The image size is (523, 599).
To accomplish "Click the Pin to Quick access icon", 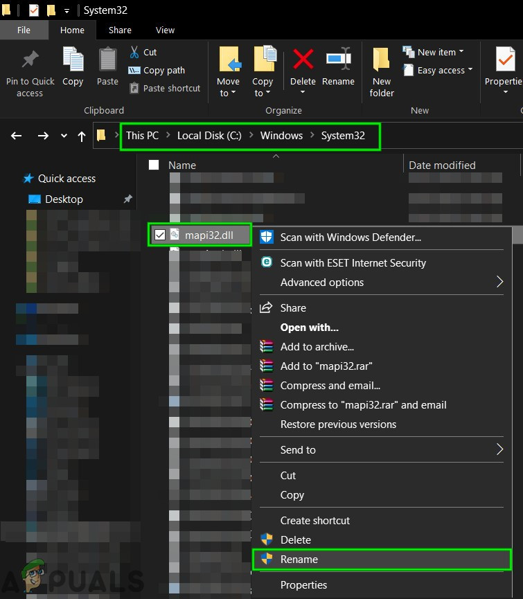I will pyautogui.click(x=30, y=61).
